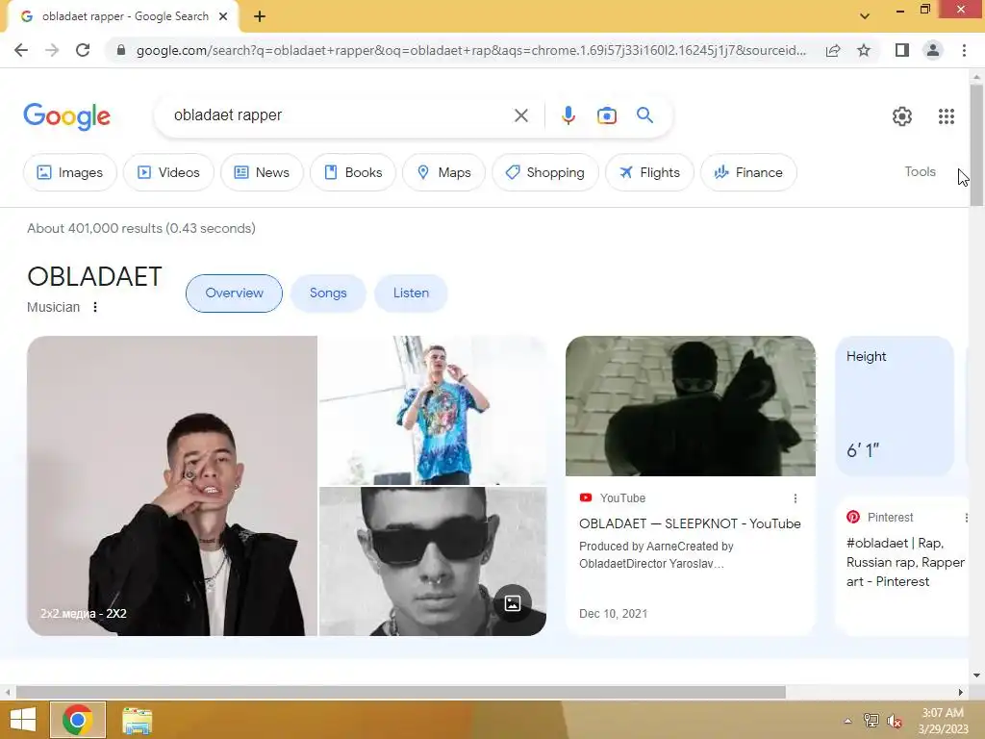The height and width of the screenshot is (739, 985).
Task: Click the horizontal scrollbar thumb
Action: tap(401, 692)
